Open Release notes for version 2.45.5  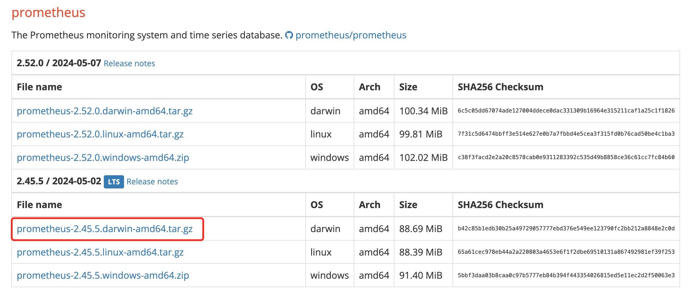pos(152,181)
